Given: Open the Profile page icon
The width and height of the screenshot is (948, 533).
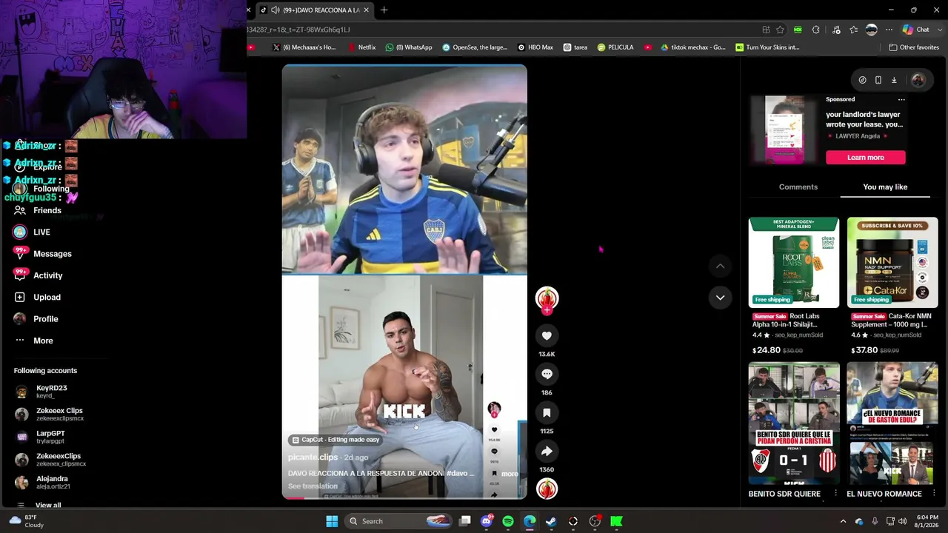Looking at the screenshot, I should (x=20, y=319).
